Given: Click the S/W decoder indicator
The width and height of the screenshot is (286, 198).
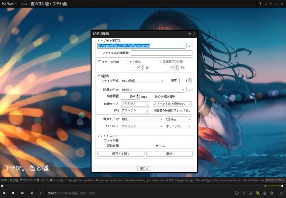Looking at the screenshot, I should (x=75, y=193).
